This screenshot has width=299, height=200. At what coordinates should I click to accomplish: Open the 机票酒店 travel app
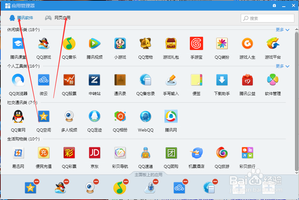[x=196, y=153]
